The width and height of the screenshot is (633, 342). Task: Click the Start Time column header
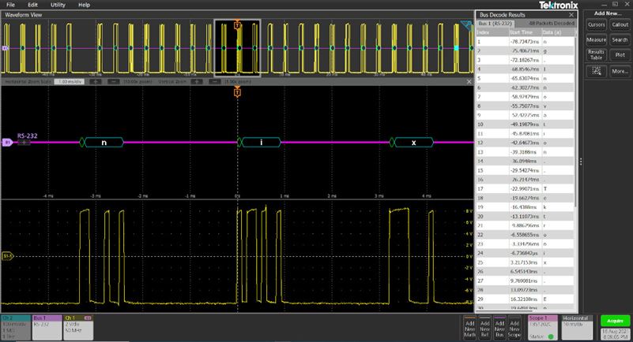pyautogui.click(x=521, y=32)
